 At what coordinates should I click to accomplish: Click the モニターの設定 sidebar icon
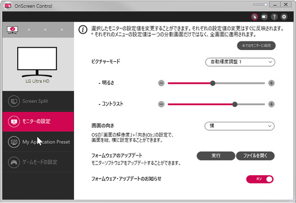tap(14, 121)
